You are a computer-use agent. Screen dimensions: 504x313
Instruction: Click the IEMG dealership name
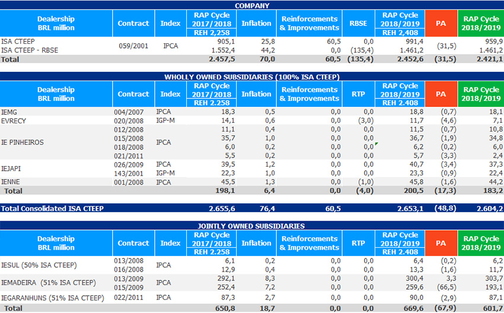pyautogui.click(x=9, y=112)
